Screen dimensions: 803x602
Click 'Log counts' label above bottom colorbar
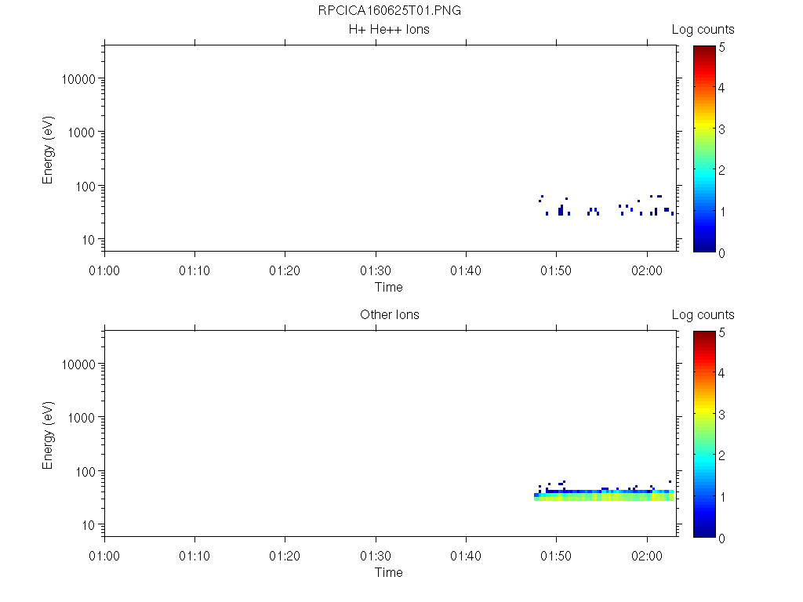tap(703, 315)
